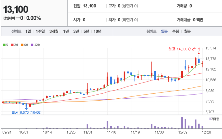Switch to 주봉 candlestick chart
The image size is (222, 139).
click(176, 31)
